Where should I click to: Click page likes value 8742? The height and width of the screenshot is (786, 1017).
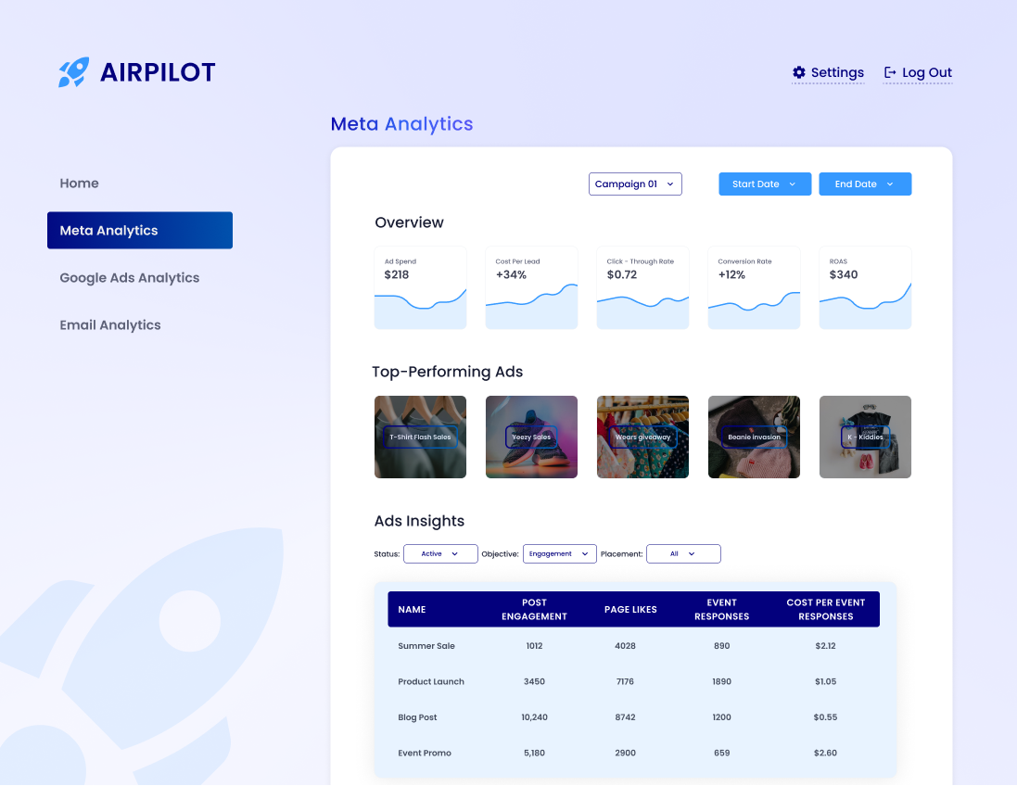click(625, 717)
